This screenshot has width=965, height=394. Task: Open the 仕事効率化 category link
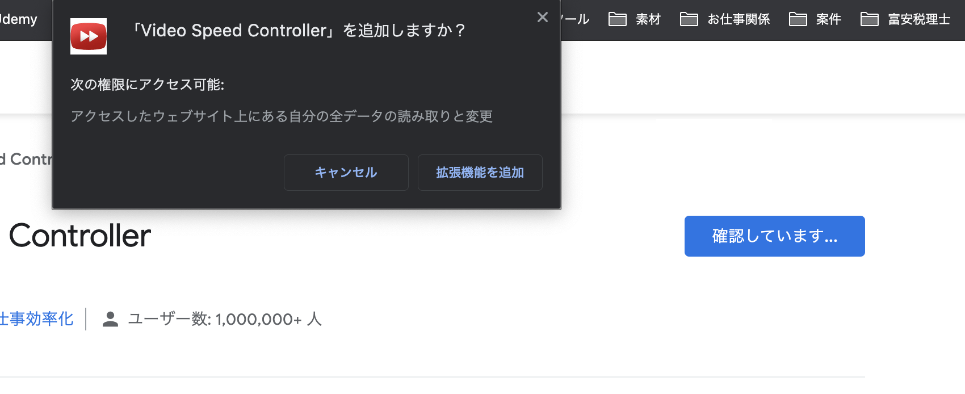pos(37,319)
